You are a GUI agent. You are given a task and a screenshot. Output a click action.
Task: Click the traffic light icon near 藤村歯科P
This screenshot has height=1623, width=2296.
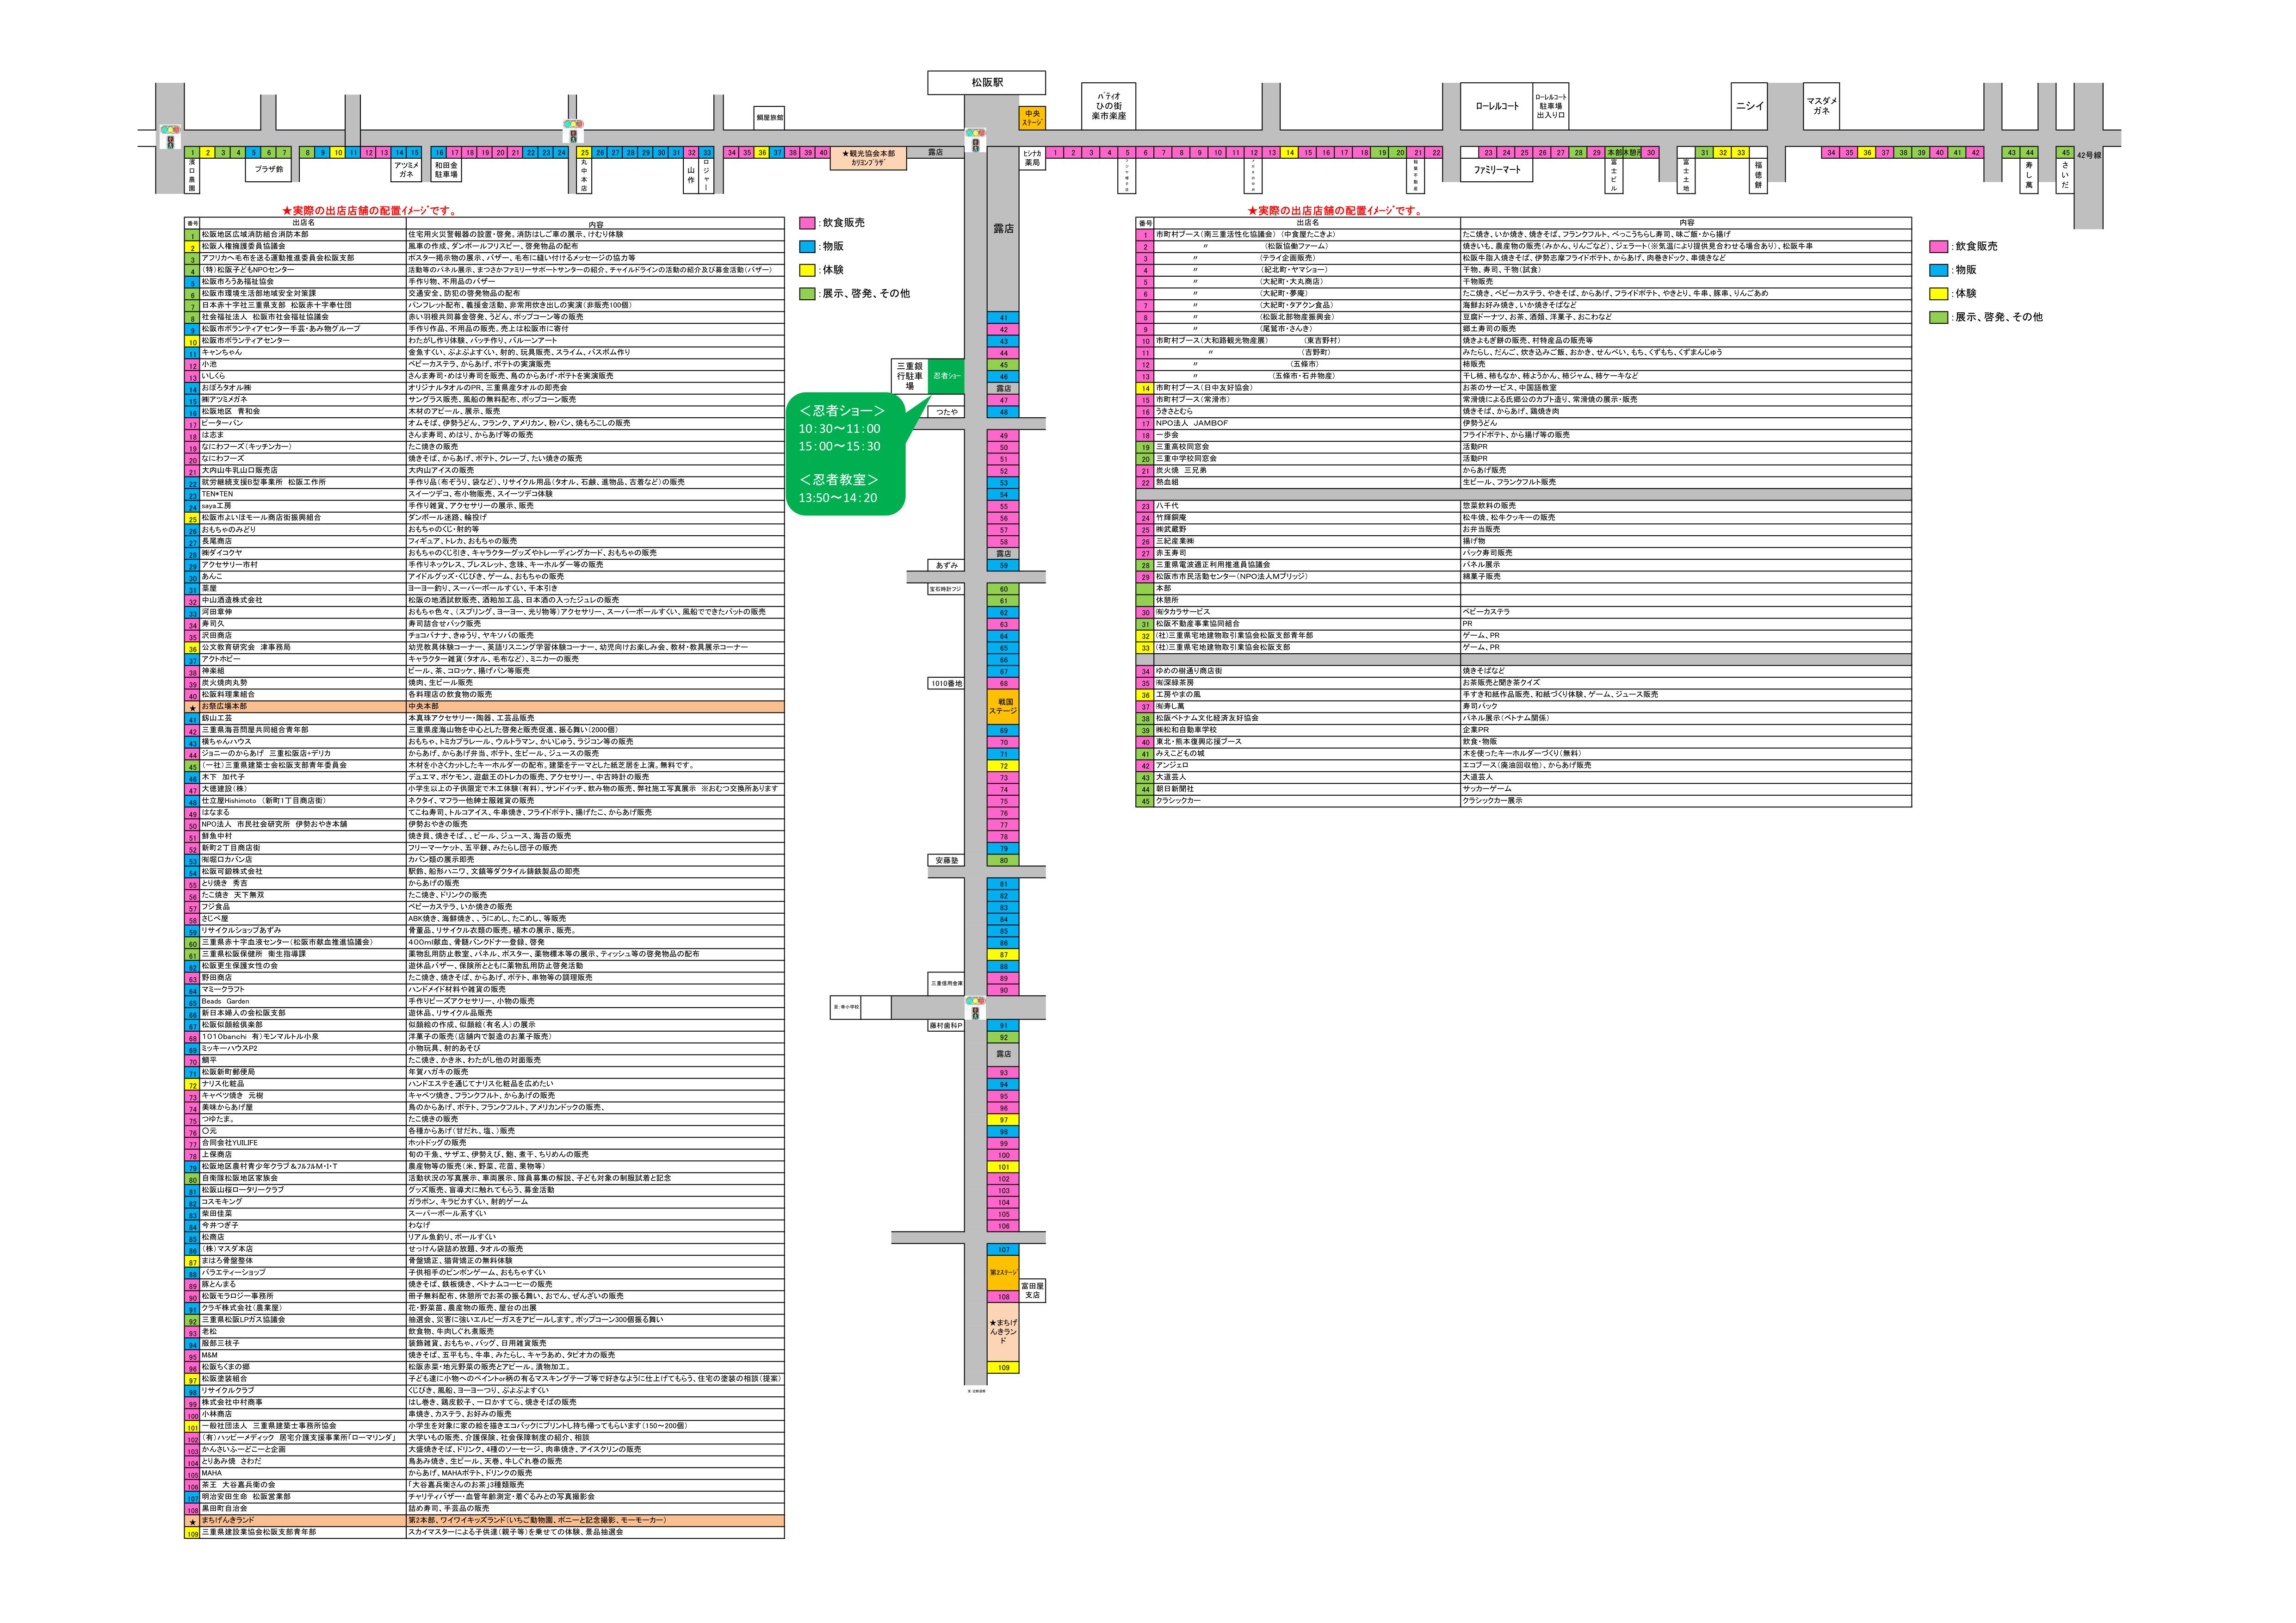coord(975,1007)
